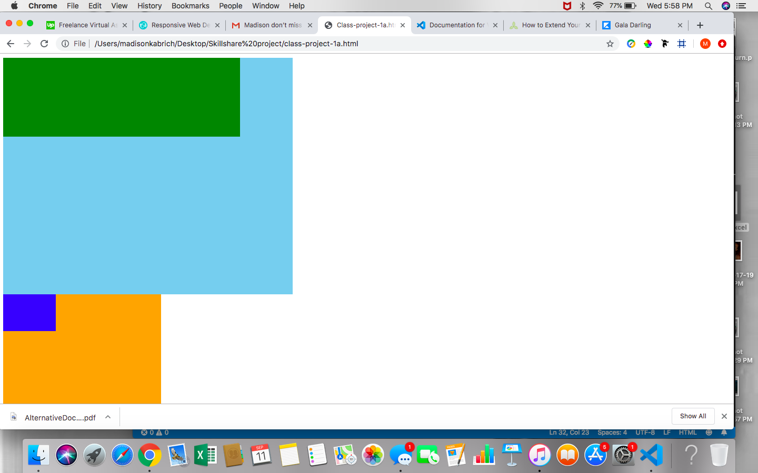
Task: Expand the AlternativeDoc pdf download options chevron
Action: (108, 417)
